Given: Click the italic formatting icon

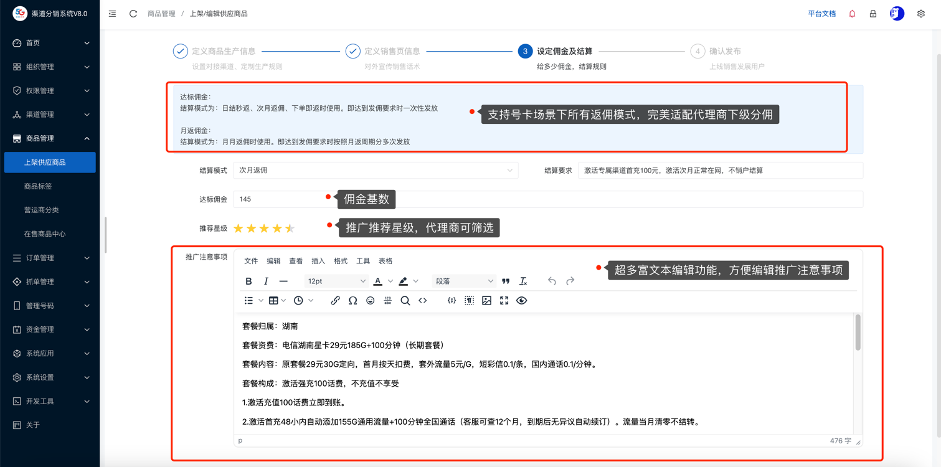Looking at the screenshot, I should coord(266,281).
